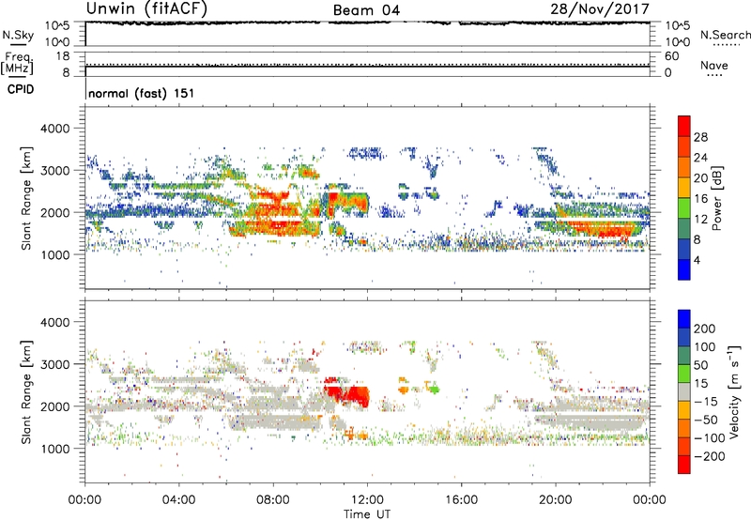Click the "16:00" time axis tick

[x=461, y=500]
